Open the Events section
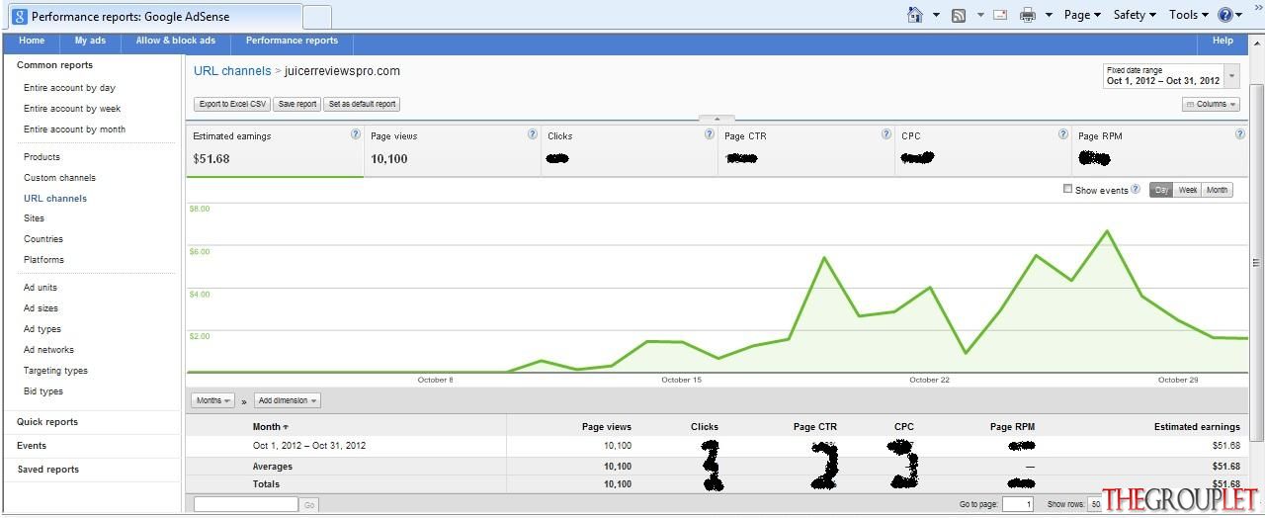Screen dimensions: 1265x518 coord(32,446)
